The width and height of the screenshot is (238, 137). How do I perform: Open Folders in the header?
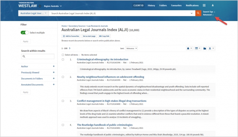(x=163, y=5)
